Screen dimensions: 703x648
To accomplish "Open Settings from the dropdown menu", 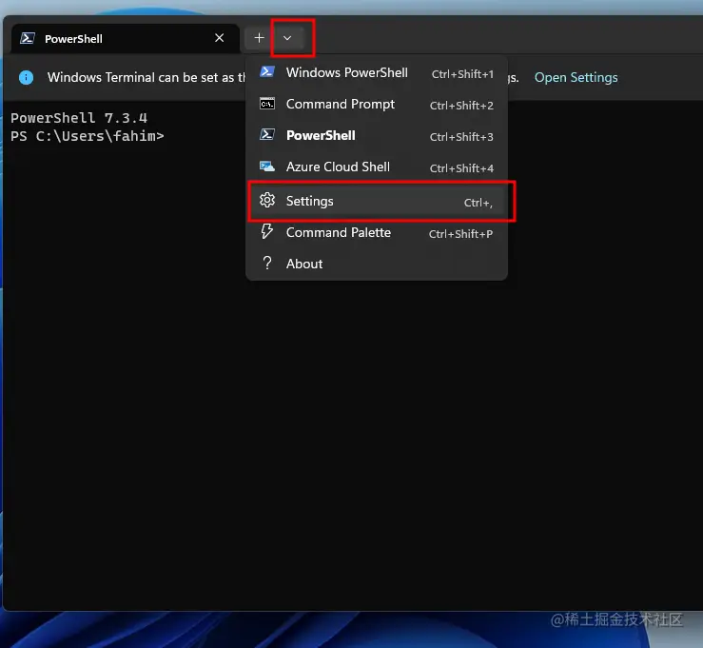I will point(377,202).
